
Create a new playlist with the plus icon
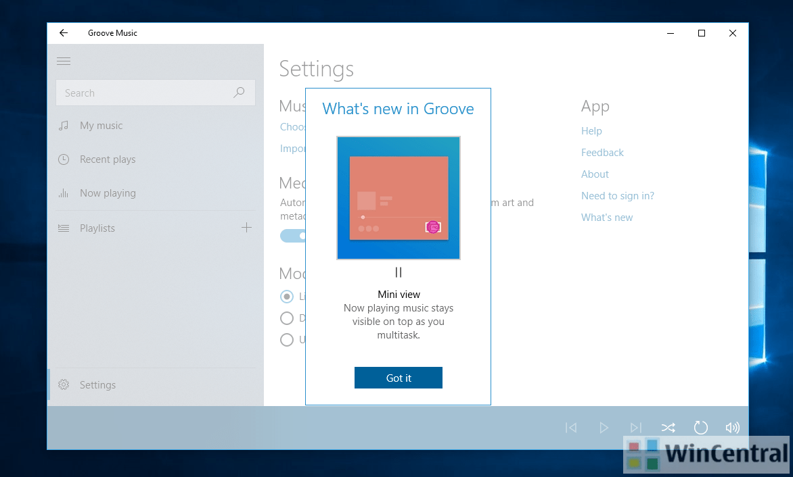coord(246,228)
